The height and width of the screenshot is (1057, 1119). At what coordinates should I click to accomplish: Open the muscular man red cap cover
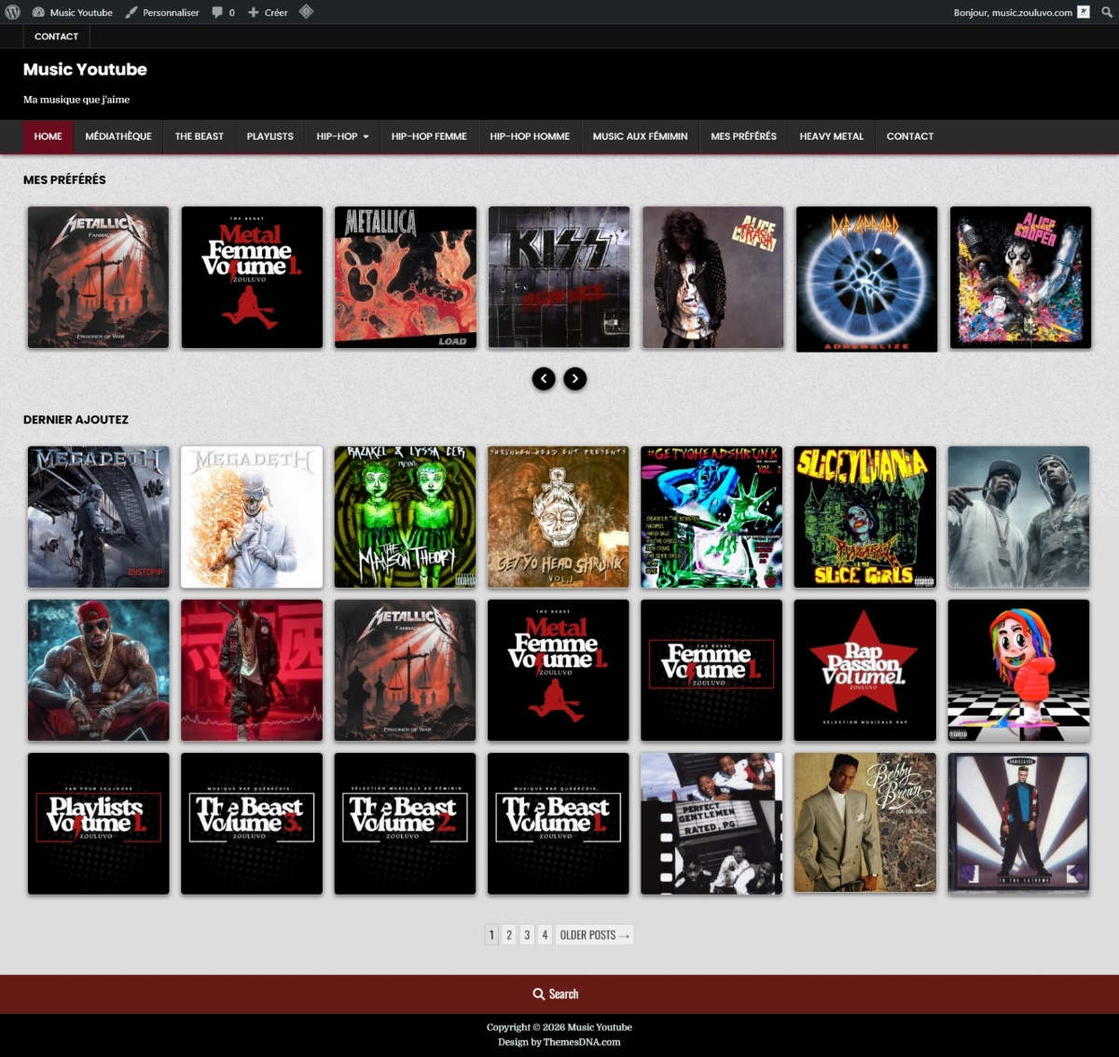(x=98, y=670)
